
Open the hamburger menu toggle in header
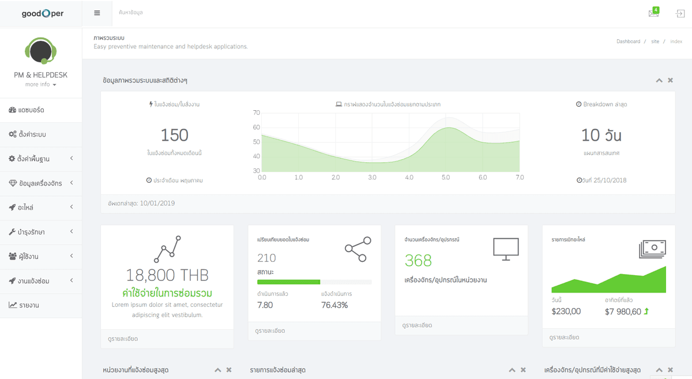coord(97,13)
